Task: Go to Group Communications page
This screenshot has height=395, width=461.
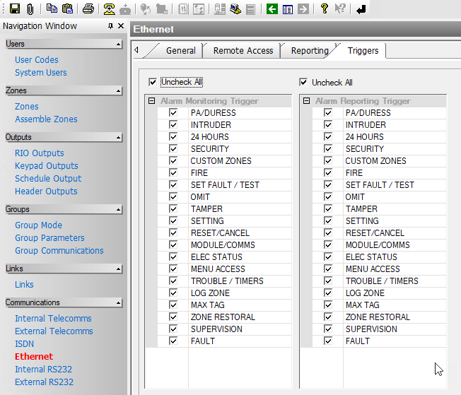Action: 59,251
